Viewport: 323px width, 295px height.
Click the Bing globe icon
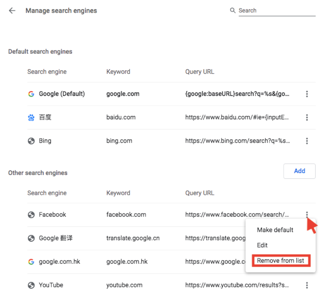(31, 141)
